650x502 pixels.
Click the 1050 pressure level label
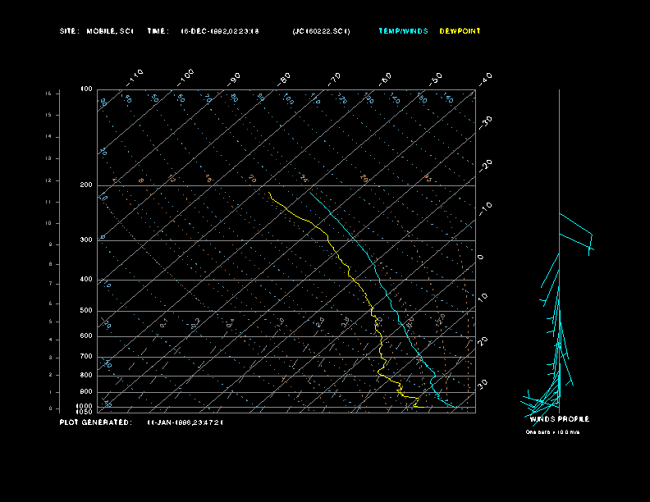coord(85,412)
